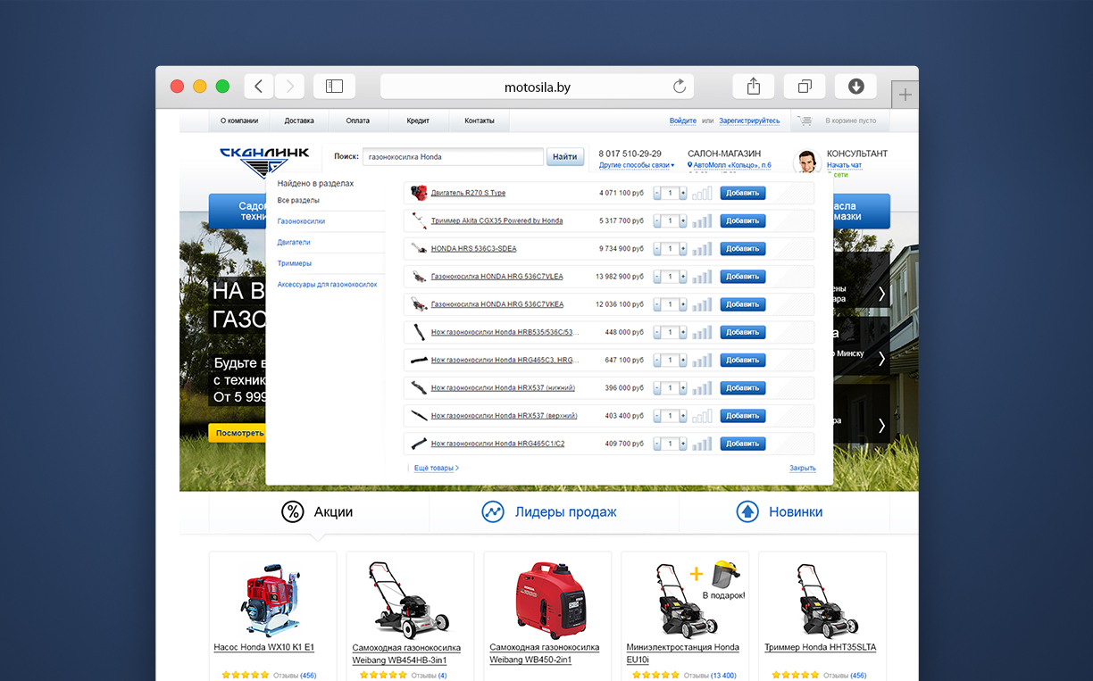
Task: Click the Начать чат link
Action: pos(844,165)
